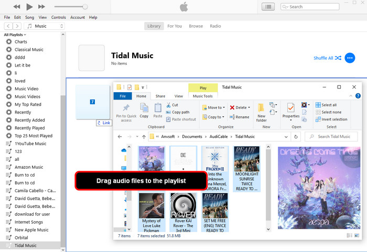
Task: Open the iTunes File menu
Action: click(7, 17)
